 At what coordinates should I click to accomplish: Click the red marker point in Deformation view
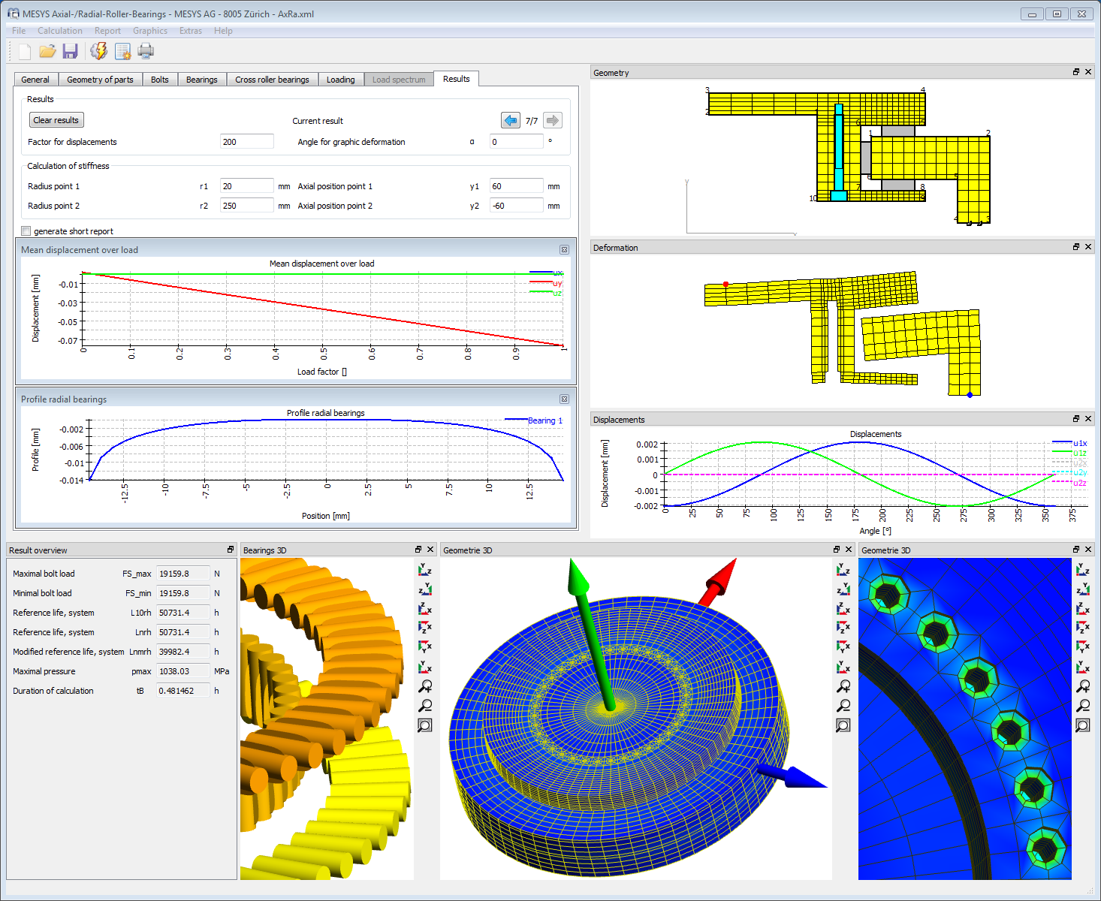(725, 285)
